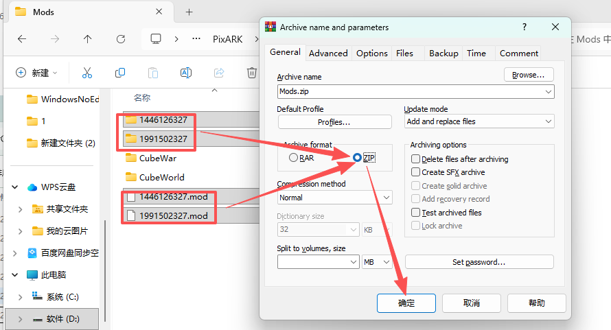This screenshot has width=611, height=330.
Task: Check the Create SFX archive option
Action: coord(415,172)
